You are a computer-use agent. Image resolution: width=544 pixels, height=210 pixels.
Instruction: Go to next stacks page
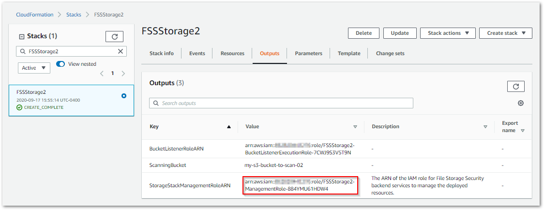click(123, 74)
